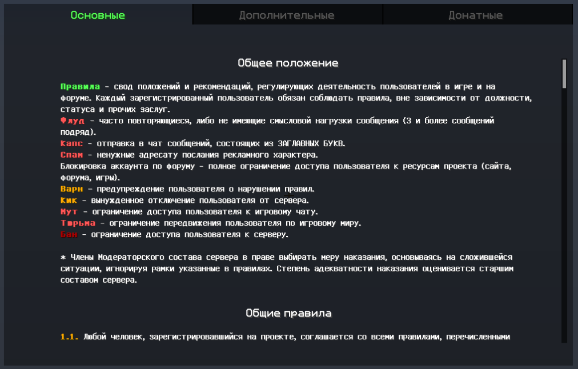Viewport: 578px width, 369px height.
Task: Click the text ограничение доступа пользователя к игровому чату
Action: tap(205, 212)
